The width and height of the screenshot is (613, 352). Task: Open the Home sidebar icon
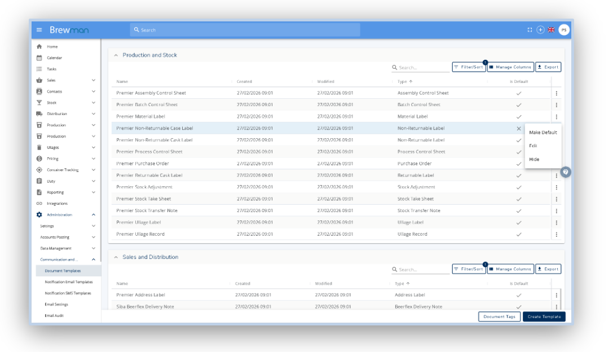39,47
